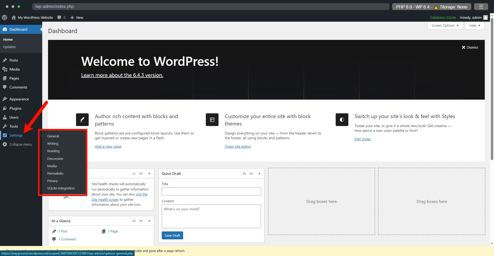Open the playground hamburger menu
494x256 pixels.
pyautogui.click(x=481, y=7)
